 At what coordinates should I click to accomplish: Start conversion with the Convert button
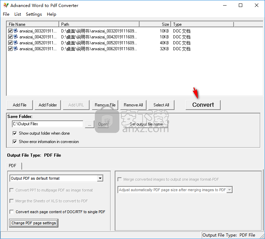(203, 105)
